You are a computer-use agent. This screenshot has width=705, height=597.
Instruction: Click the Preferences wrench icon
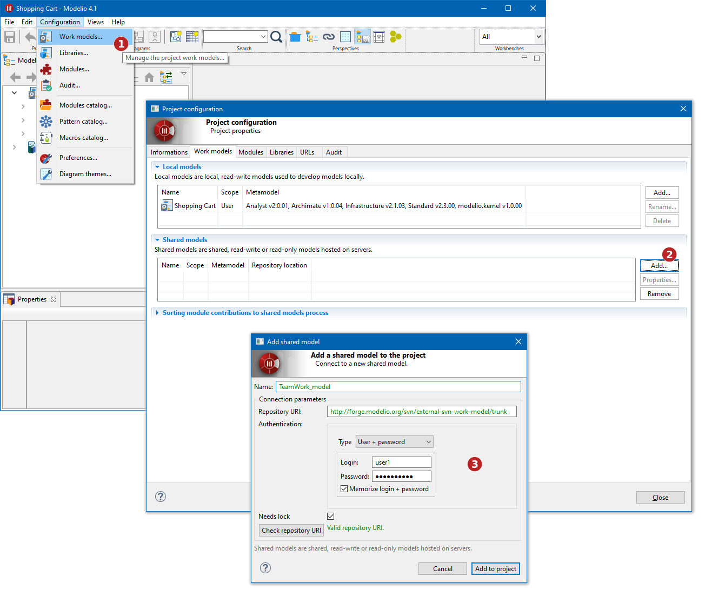pos(46,158)
